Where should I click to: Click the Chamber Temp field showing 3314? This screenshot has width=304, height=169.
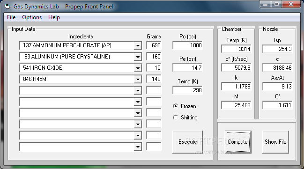[236, 49]
